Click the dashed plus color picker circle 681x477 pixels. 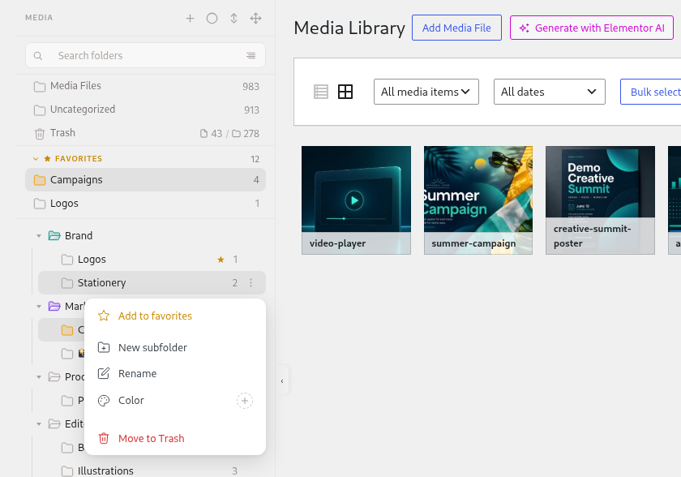click(245, 401)
